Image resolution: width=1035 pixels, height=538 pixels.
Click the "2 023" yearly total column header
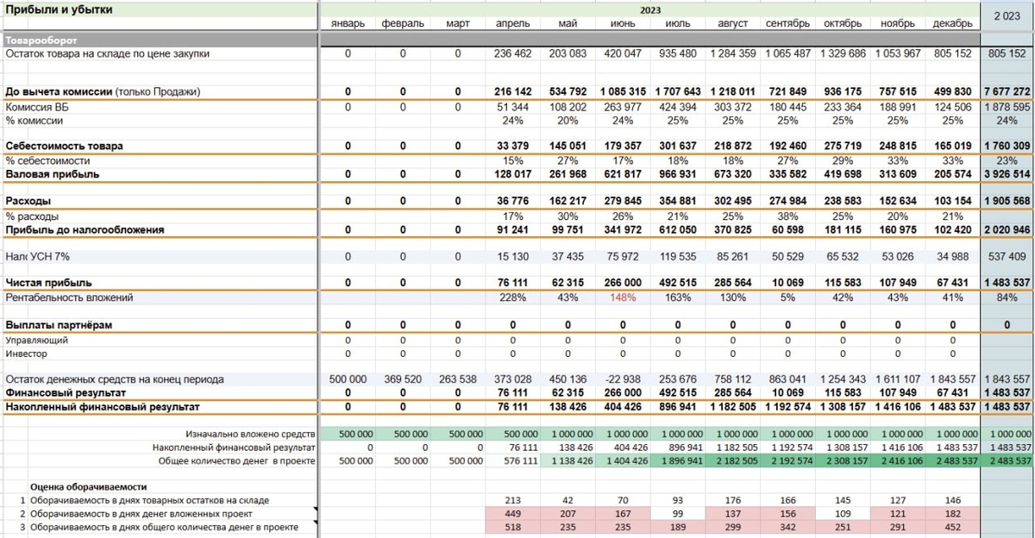tap(1007, 17)
